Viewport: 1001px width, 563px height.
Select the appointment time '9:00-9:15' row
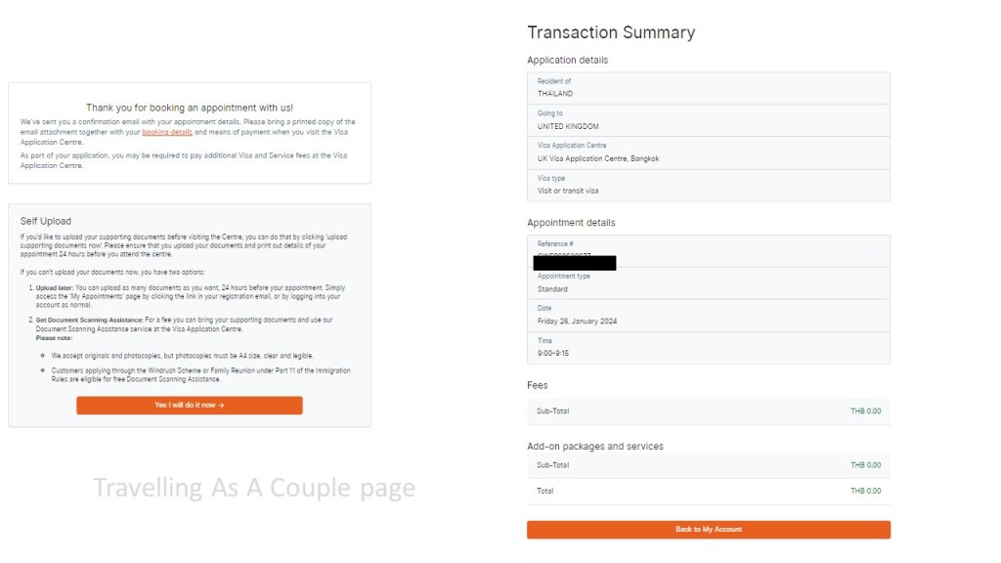[x=708, y=348]
